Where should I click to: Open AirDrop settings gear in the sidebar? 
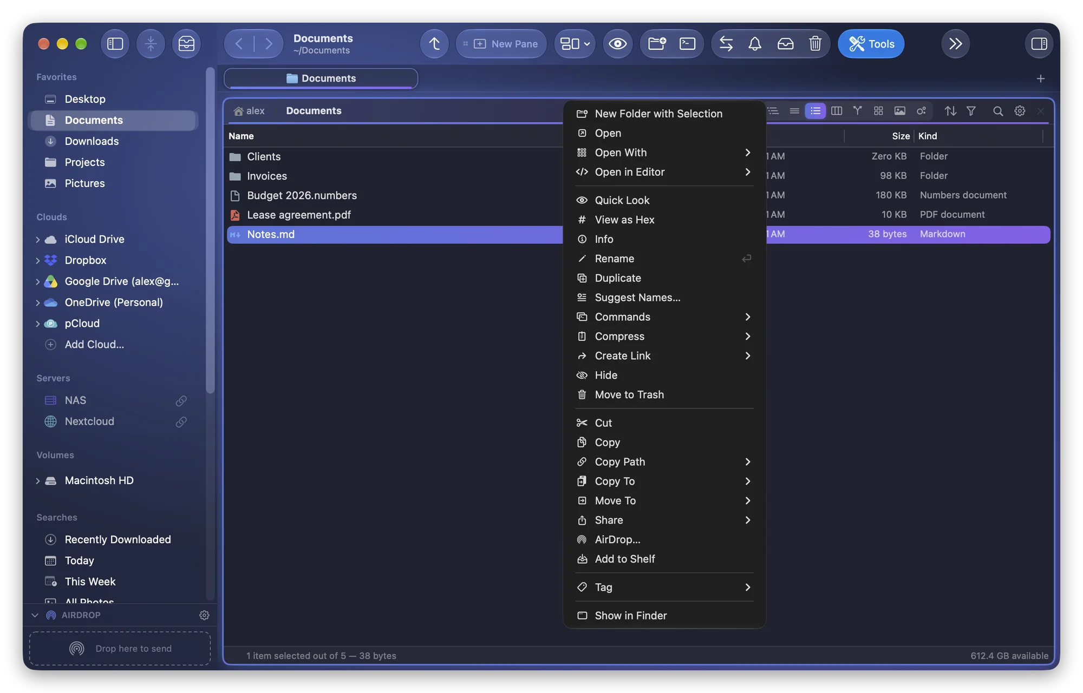(204, 615)
